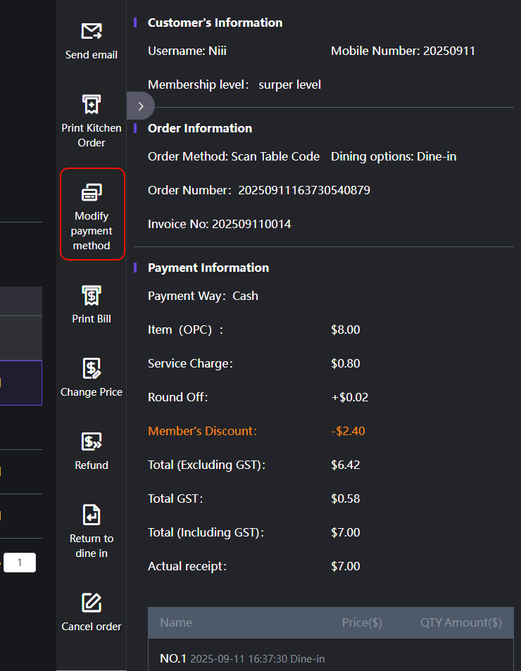
Task: Click the username Niii text
Action: [x=218, y=51]
